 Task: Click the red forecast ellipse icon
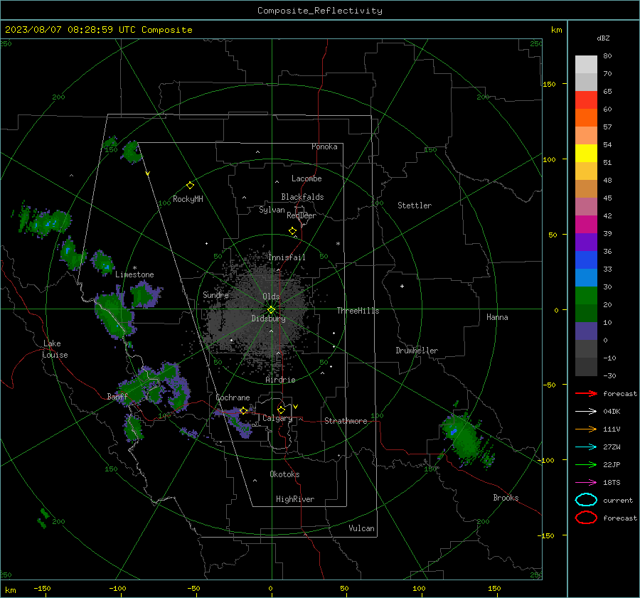[x=586, y=518]
